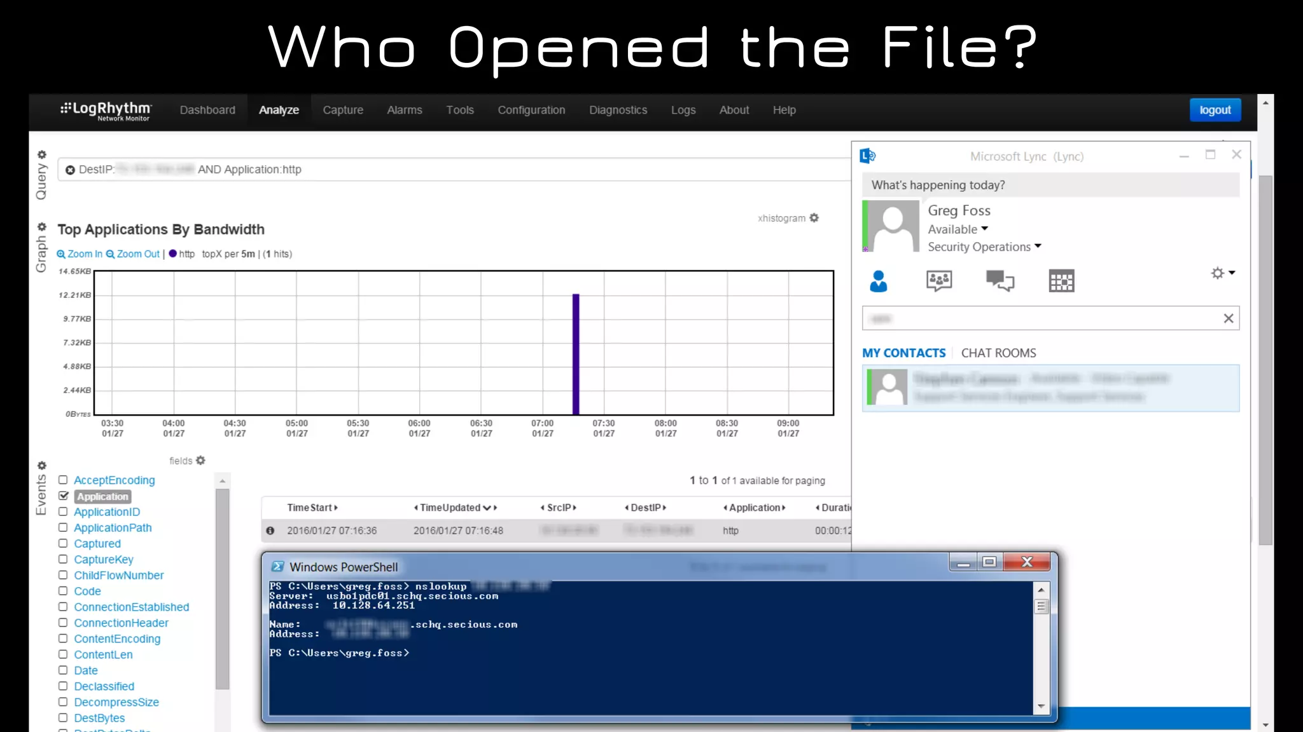This screenshot has width=1303, height=732.
Task: Click the DestBytes field link
Action: tap(99, 718)
